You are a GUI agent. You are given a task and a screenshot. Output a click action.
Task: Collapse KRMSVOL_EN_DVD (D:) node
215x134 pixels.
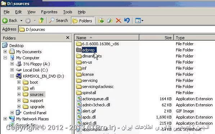(x=12, y=76)
